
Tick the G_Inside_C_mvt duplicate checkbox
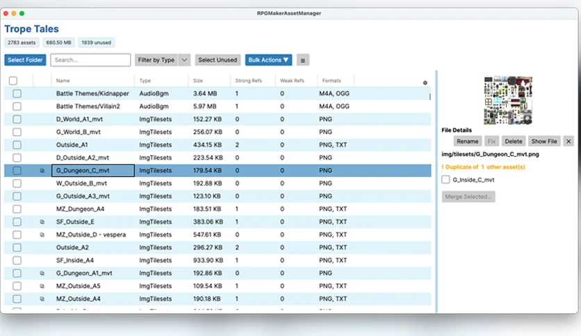point(445,180)
